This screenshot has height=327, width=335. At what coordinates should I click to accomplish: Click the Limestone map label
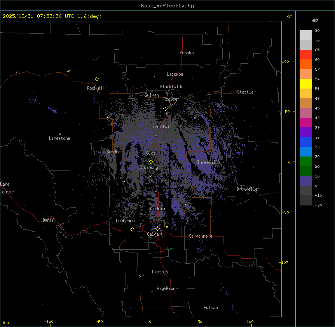pyautogui.click(x=59, y=138)
